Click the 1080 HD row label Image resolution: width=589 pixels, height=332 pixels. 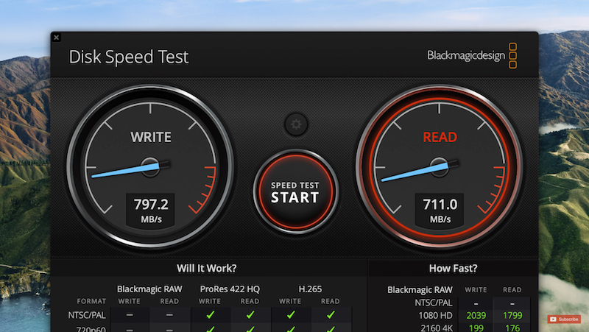(435, 315)
